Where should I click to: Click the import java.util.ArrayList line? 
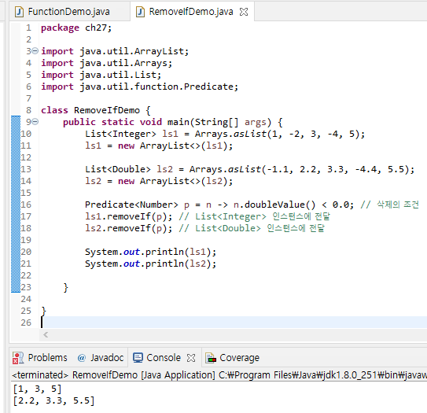[115, 51]
